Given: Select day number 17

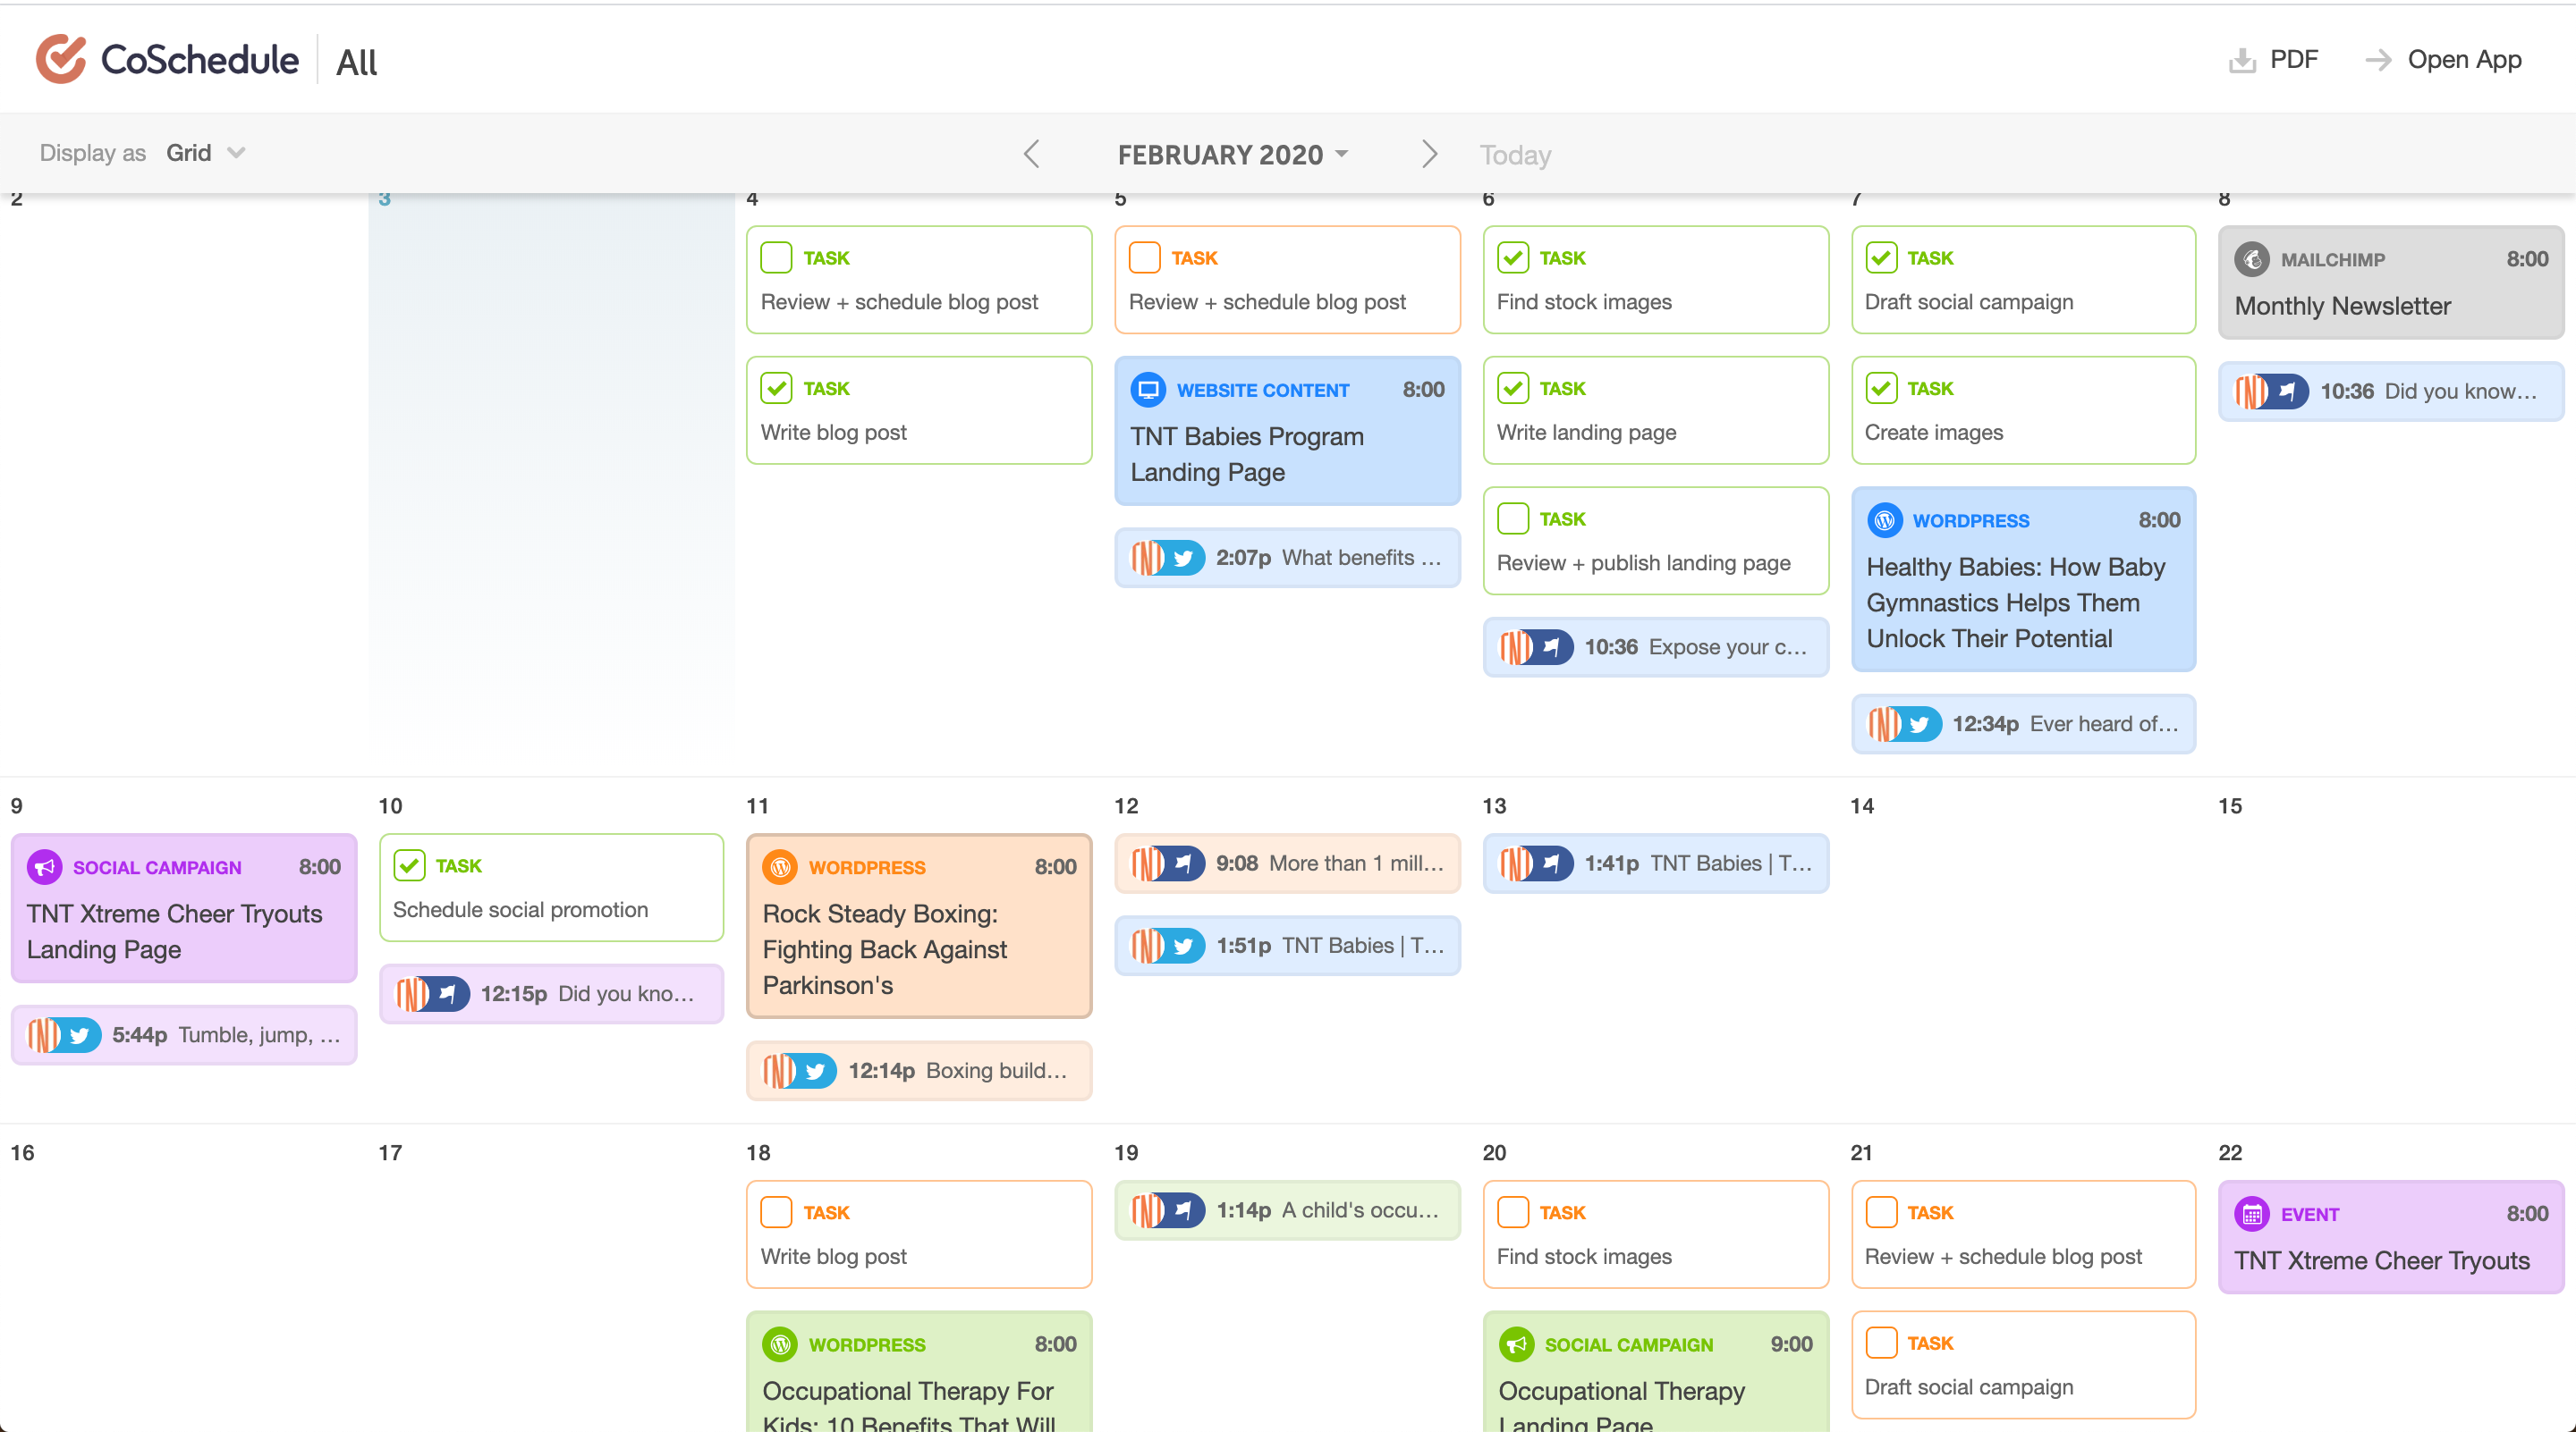Looking at the screenshot, I should point(389,1152).
